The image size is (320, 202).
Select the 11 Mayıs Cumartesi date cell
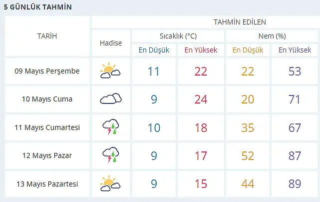click(x=47, y=127)
